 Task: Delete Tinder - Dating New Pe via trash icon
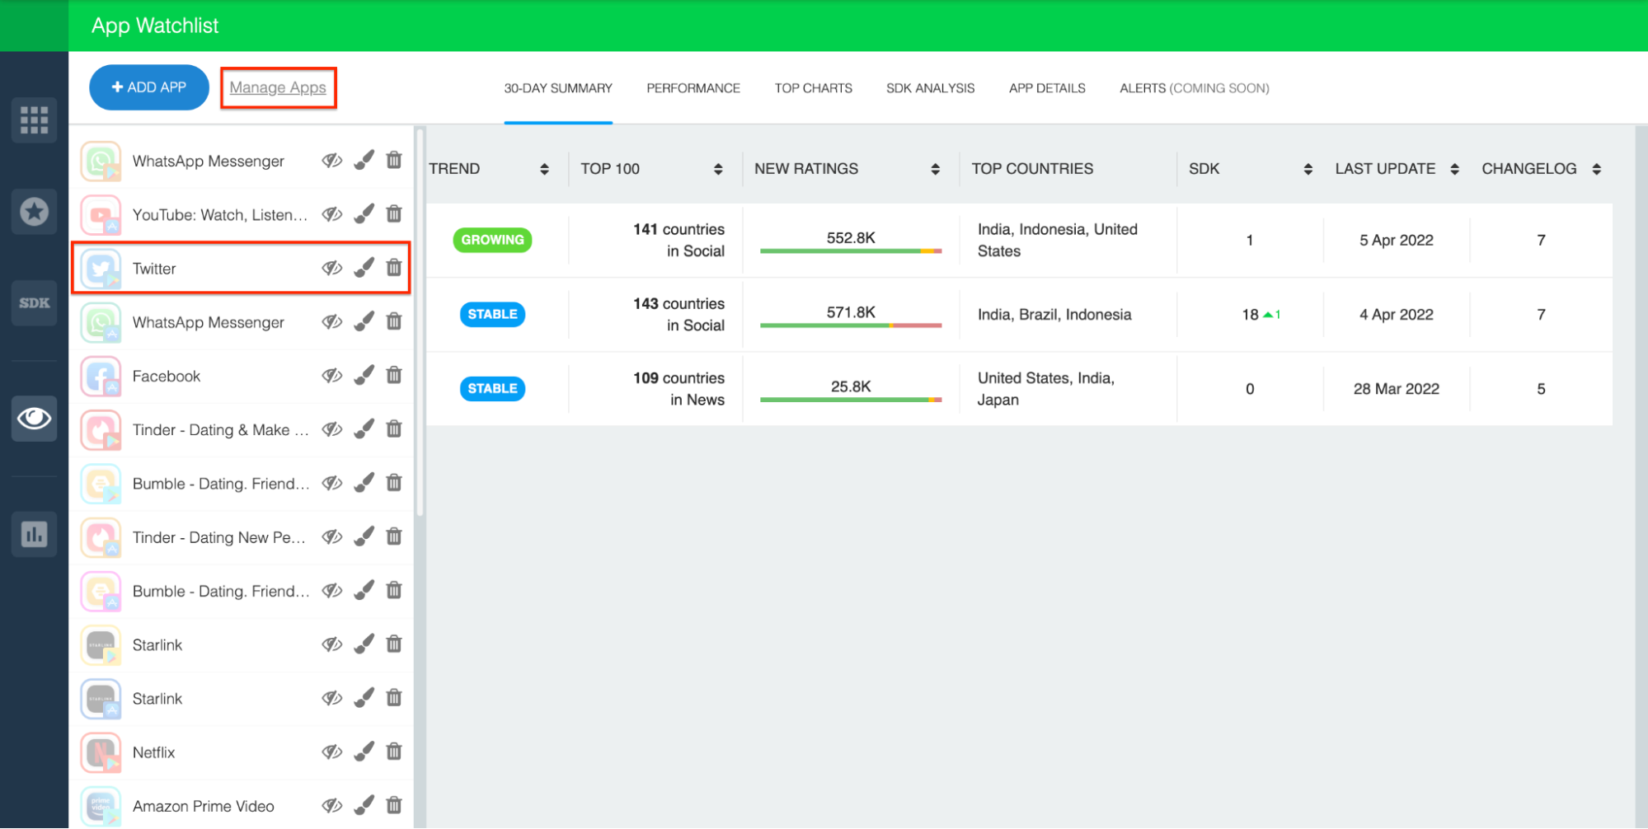[x=394, y=536]
